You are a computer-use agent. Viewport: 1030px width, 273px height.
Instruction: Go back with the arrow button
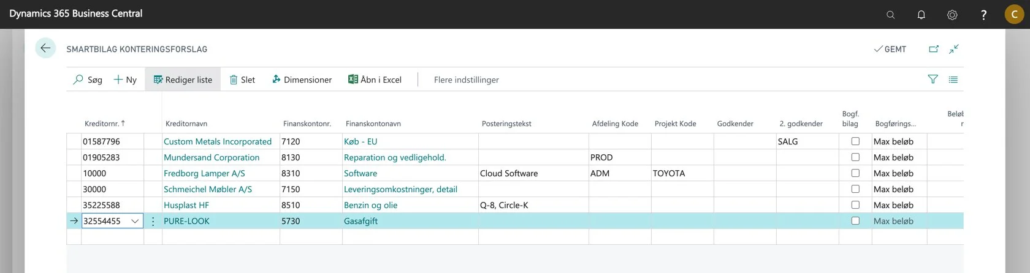point(45,48)
